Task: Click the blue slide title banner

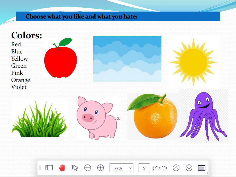Action: (118, 16)
